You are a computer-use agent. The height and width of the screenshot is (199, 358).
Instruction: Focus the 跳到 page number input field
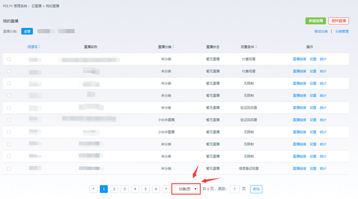(235, 189)
